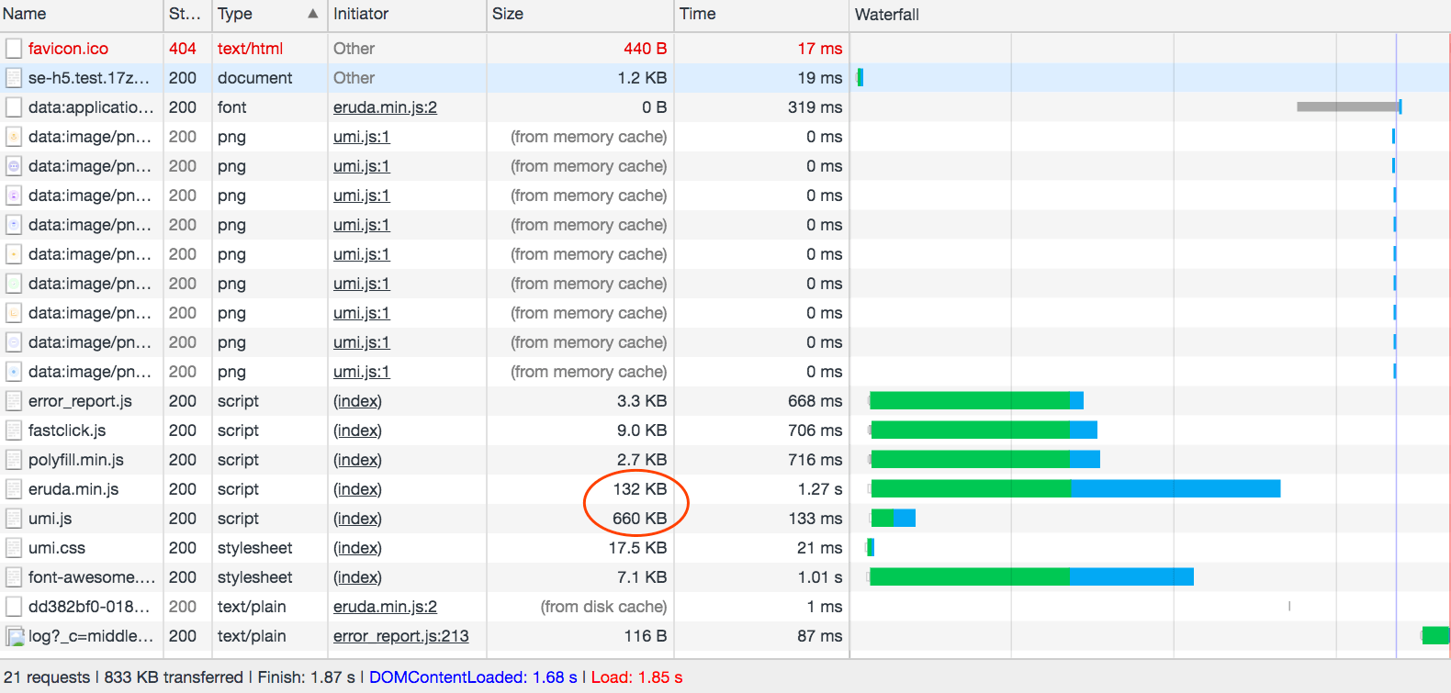
Task: Select the umi.css request
Action: [x=57, y=548]
